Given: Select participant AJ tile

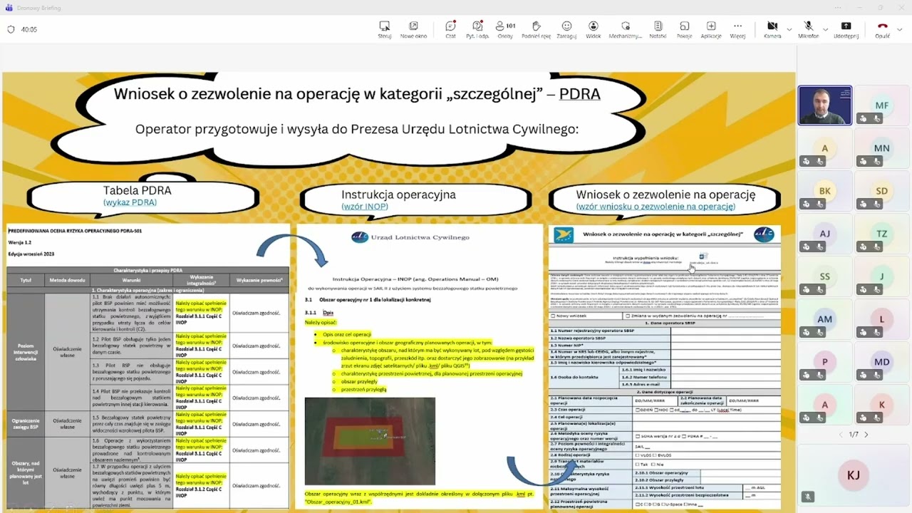Looking at the screenshot, I should point(824,234).
